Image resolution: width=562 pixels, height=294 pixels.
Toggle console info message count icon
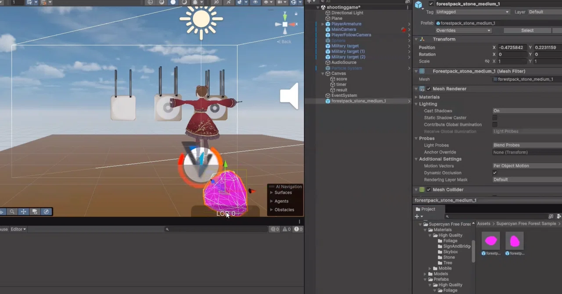click(x=298, y=229)
